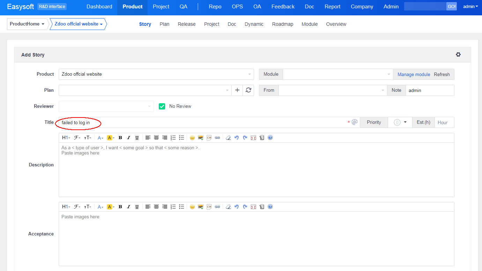Click the insert image icon in the Description toolbar
The image size is (482, 271).
coord(201,138)
